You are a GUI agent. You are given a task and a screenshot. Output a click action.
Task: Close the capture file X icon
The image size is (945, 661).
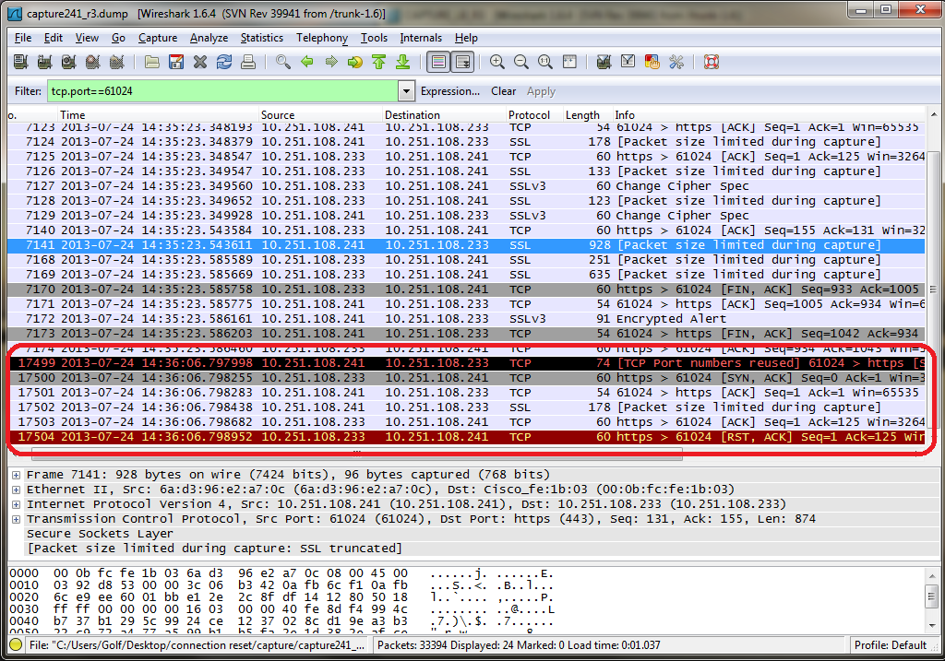click(x=200, y=62)
